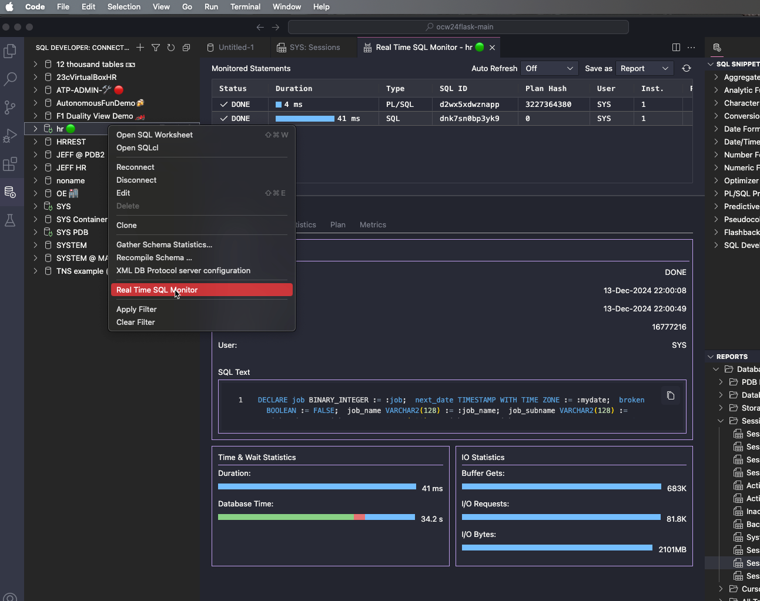Copy the SQL text to clipboard
The image size is (760, 601).
(x=671, y=395)
